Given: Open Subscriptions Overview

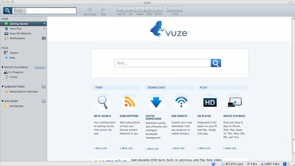Looking at the screenshot, I should 23,92.
